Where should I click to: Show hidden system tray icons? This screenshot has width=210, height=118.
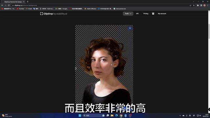pos(180,115)
